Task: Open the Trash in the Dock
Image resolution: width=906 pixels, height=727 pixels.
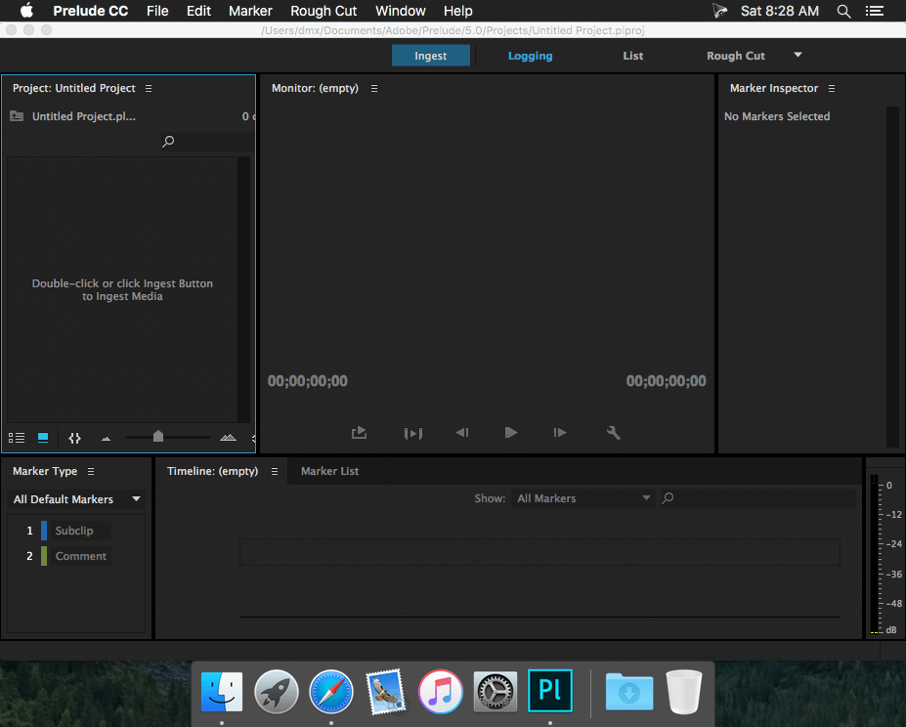Action: tap(683, 691)
